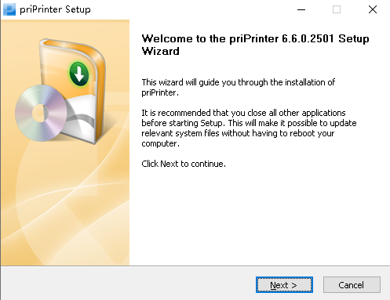Click the disabled maximize button
Viewport: 390px width, 300px height.
(x=337, y=9)
